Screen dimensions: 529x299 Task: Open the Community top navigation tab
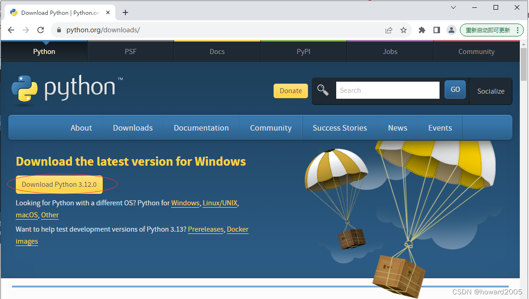476,52
